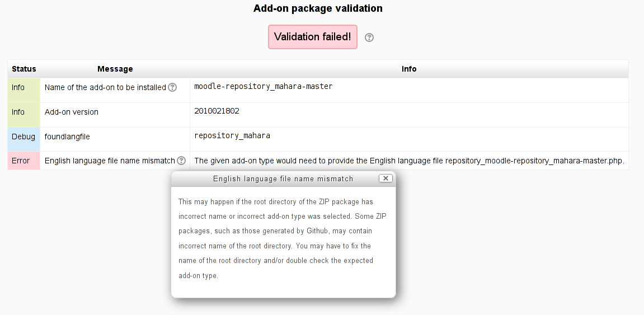This screenshot has width=644, height=315.
Task: Open help icon beside Validation failed
Action: pyautogui.click(x=369, y=37)
